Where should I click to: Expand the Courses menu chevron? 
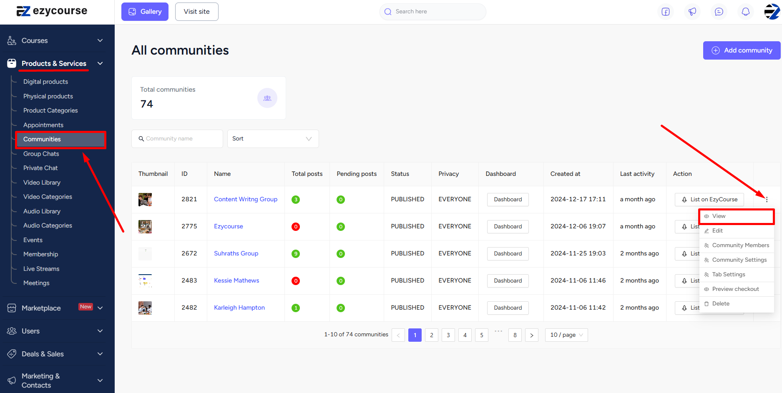[100, 40]
